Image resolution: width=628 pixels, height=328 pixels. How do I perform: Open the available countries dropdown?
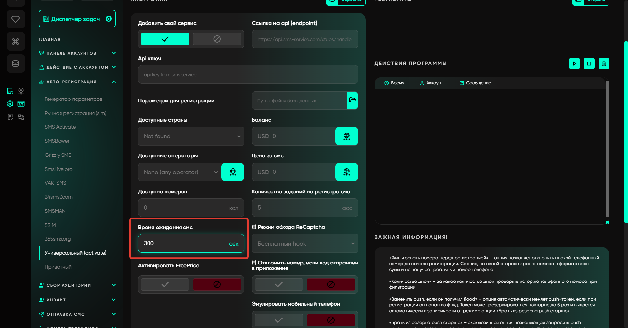[191, 136]
